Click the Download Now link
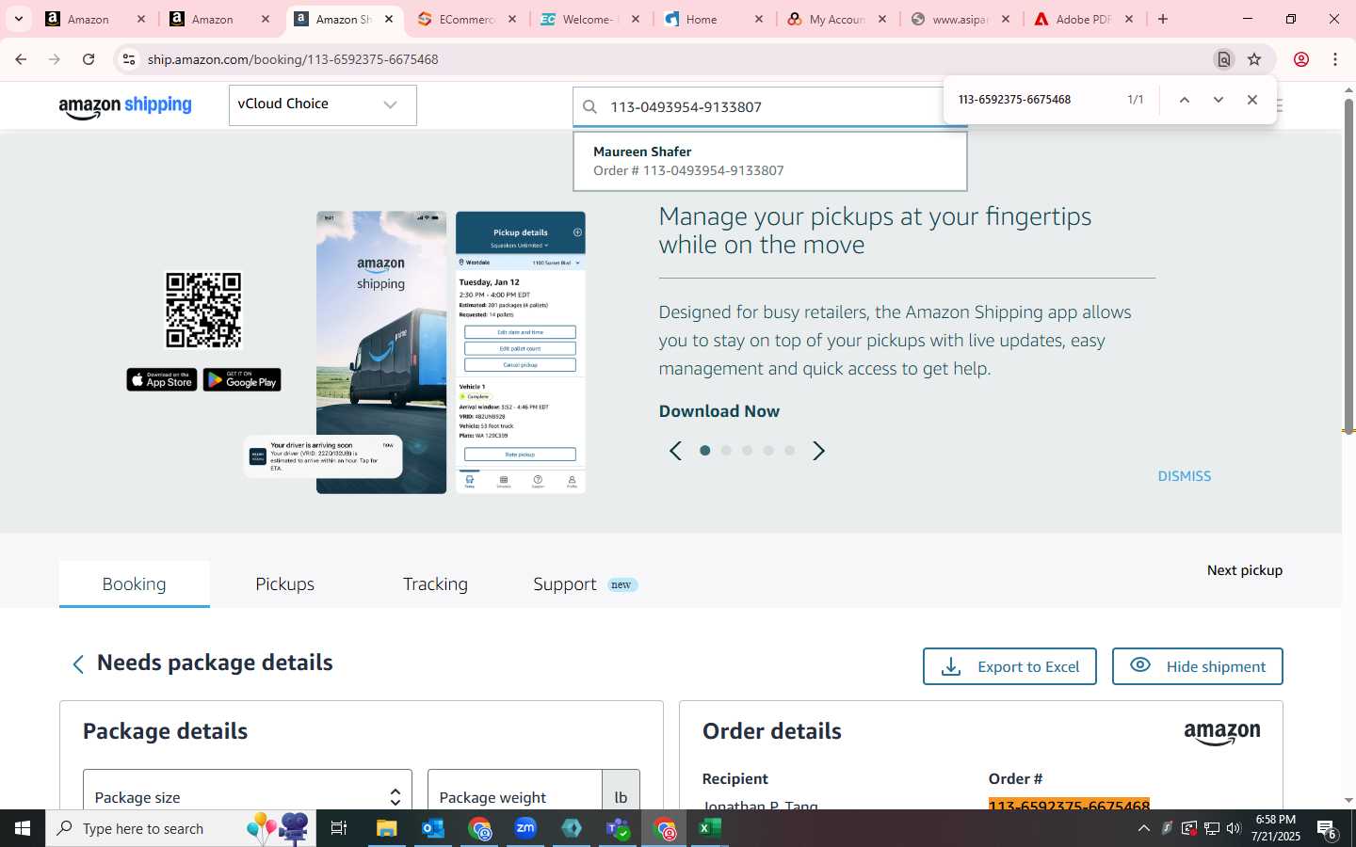 pos(719,411)
